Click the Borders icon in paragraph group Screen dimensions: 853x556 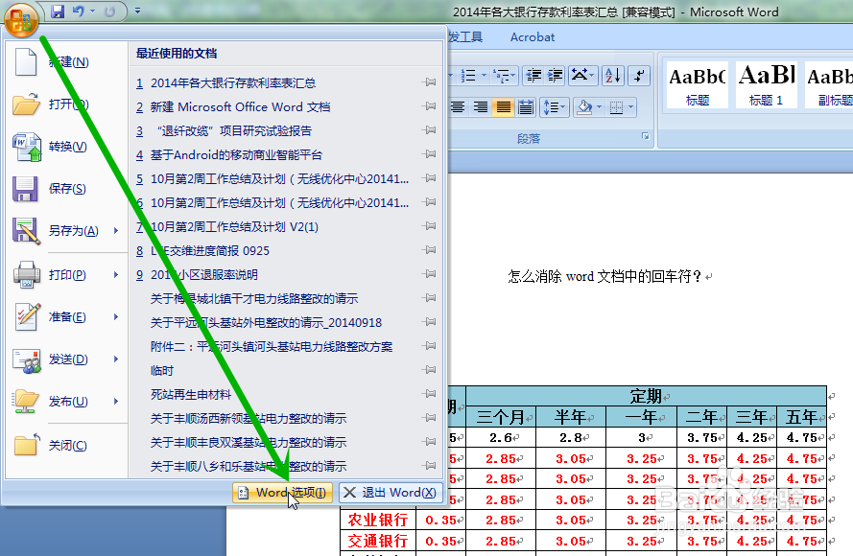[x=617, y=107]
